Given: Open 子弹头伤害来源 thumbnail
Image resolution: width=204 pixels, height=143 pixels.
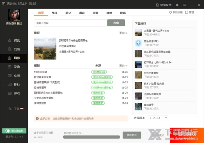Looking at the screenshot, I should tap(138, 96).
